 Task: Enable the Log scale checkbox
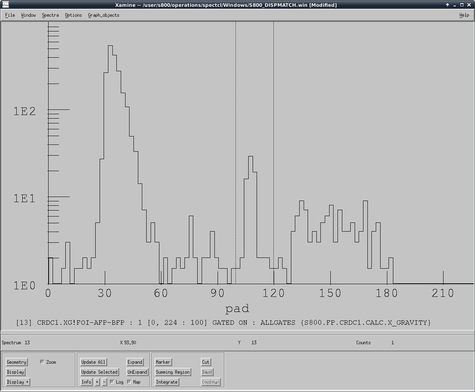click(x=112, y=382)
